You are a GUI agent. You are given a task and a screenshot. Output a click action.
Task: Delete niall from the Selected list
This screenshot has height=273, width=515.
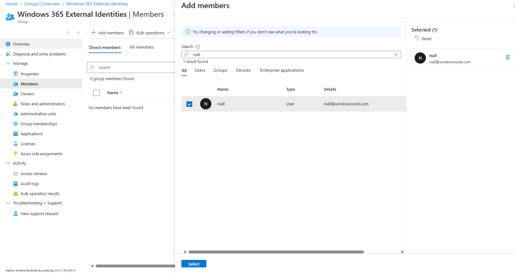point(507,58)
